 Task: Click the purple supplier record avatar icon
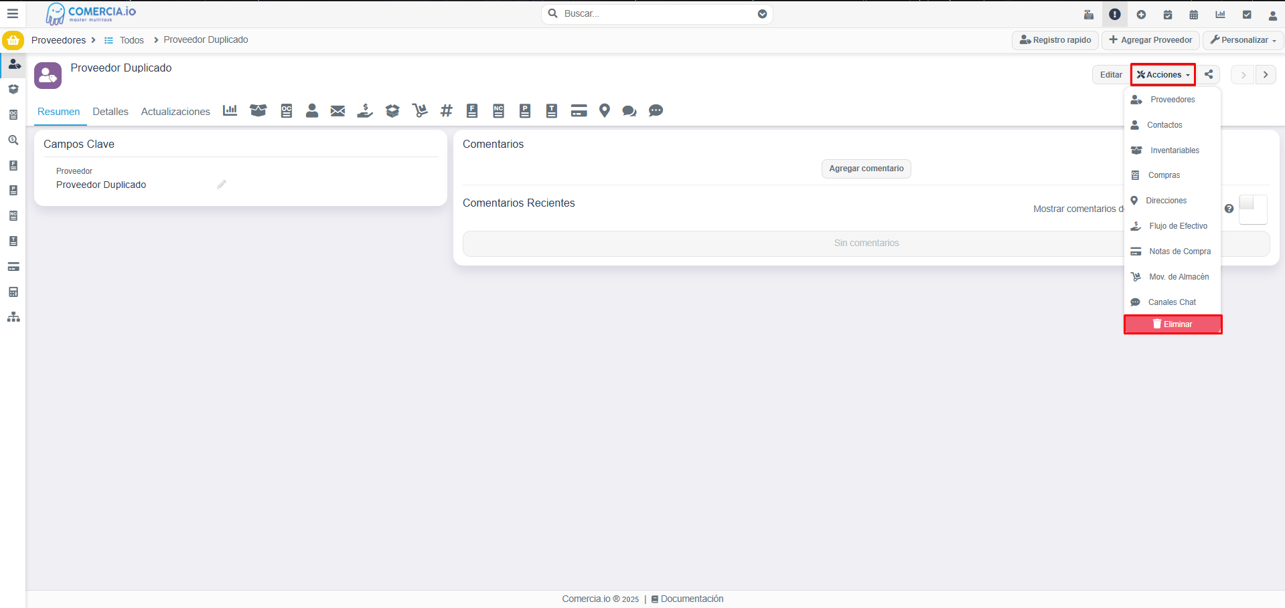click(x=48, y=76)
